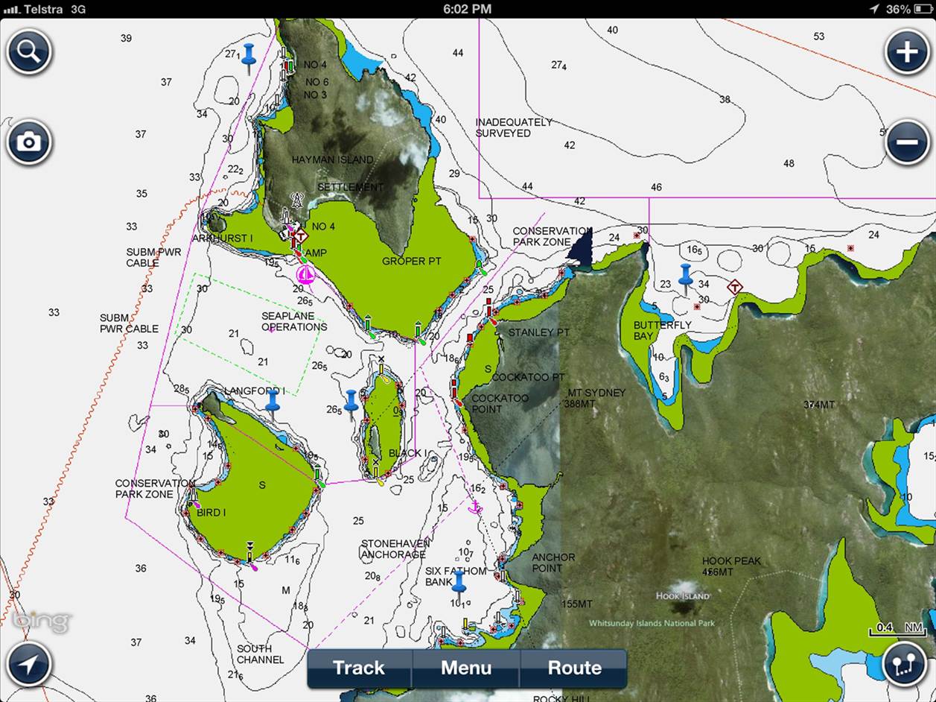Select the magenta anchor symbol at Stonehaven Anchorage
This screenshot has height=702, width=936.
[474, 507]
